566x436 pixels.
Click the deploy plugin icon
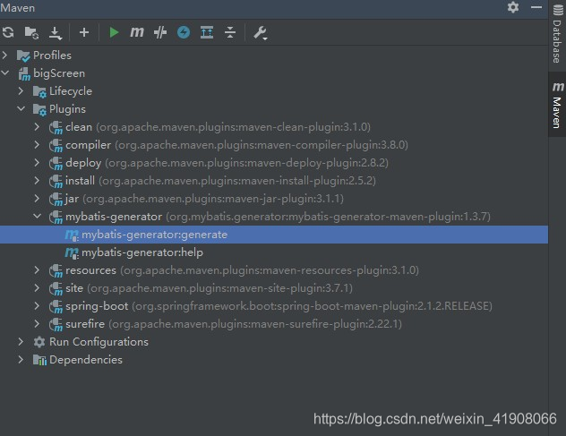(x=56, y=163)
